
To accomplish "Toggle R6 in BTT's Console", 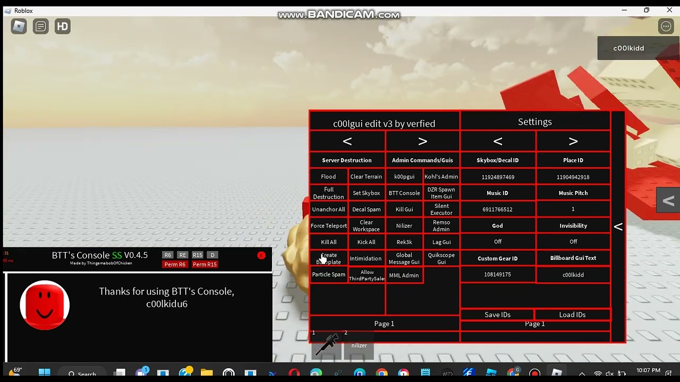I will coord(167,255).
